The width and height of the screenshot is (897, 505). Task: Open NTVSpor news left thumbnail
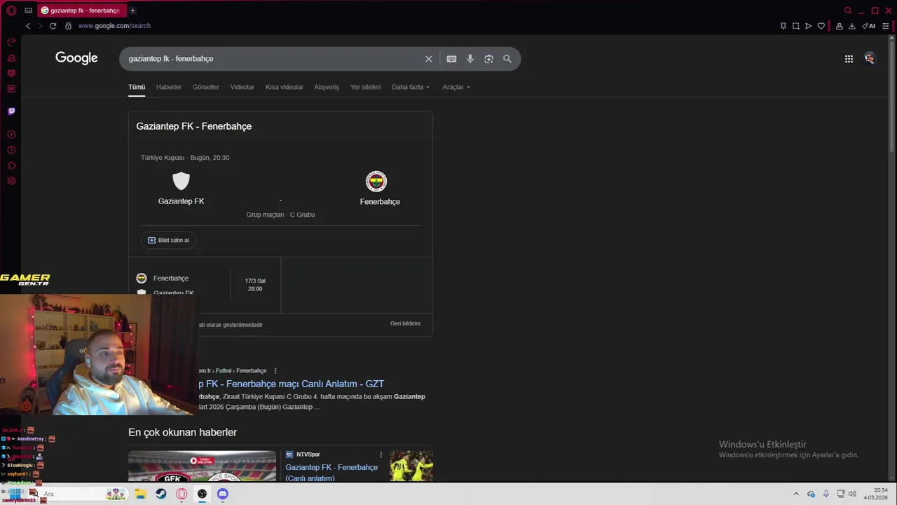pyautogui.click(x=202, y=466)
